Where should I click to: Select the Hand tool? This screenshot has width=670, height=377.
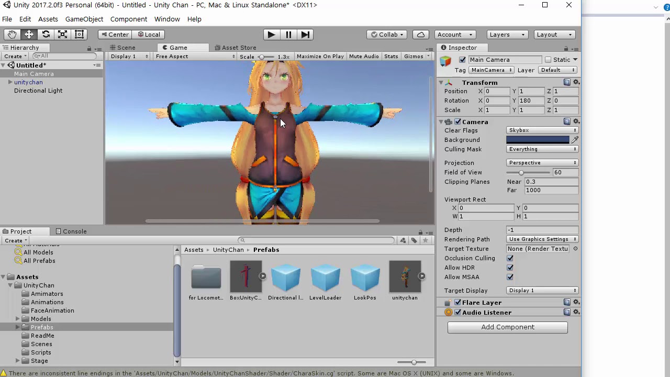tap(12, 35)
